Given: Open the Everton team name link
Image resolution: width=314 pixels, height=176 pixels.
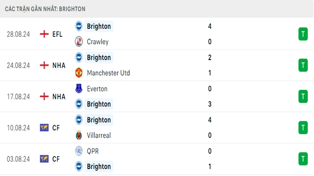Looking at the screenshot, I should (x=97, y=89).
